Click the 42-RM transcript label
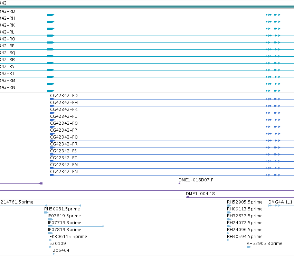The height and width of the screenshot is (256, 294). [8, 80]
